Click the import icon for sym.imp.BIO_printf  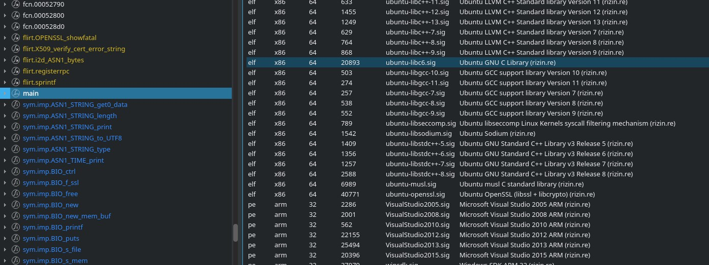[x=16, y=227]
